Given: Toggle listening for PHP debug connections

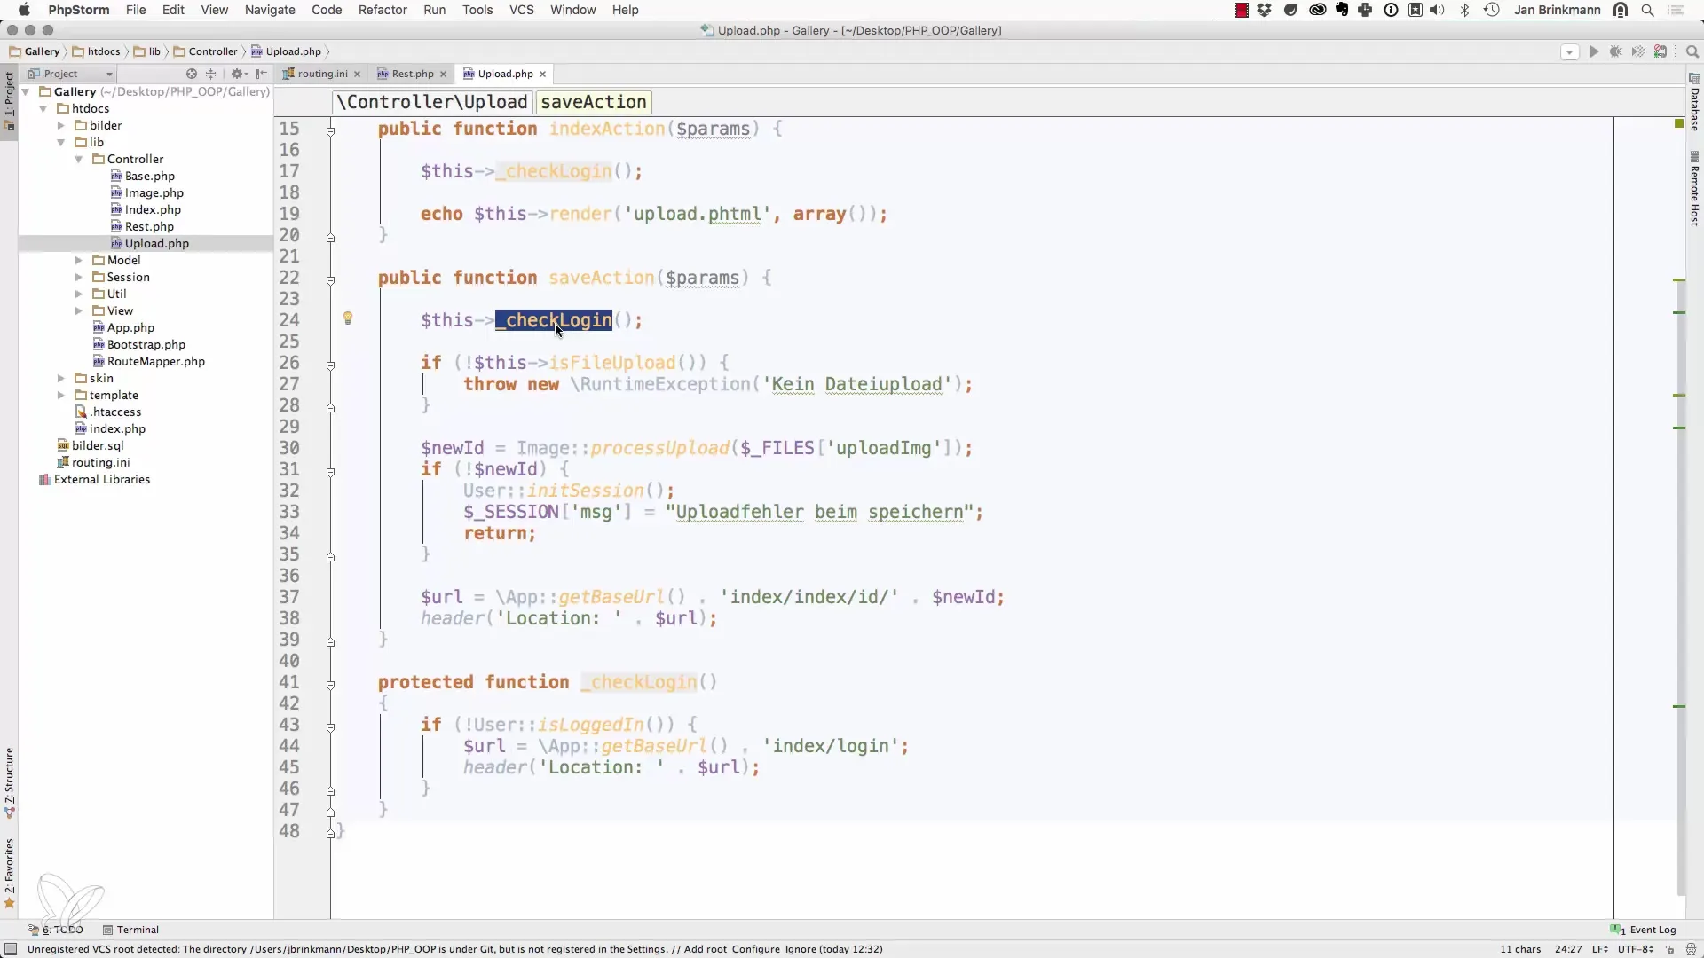Looking at the screenshot, I should pyautogui.click(x=1661, y=52).
